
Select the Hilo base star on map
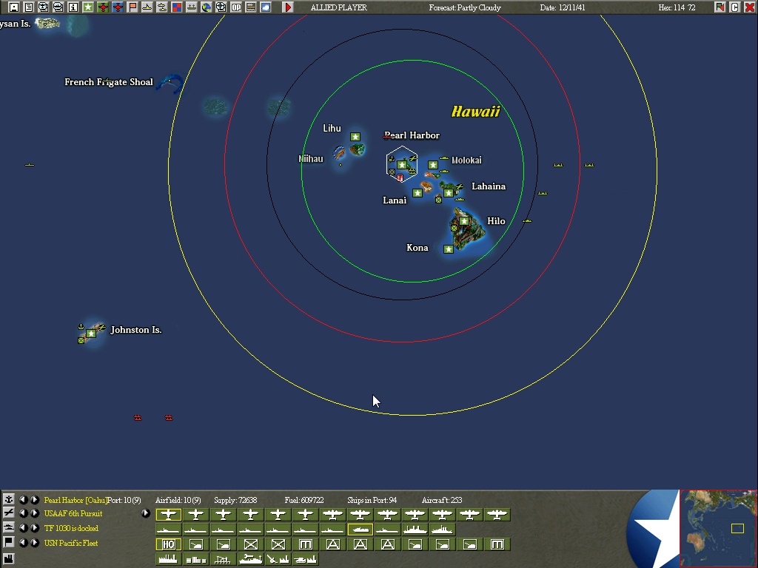(x=464, y=220)
